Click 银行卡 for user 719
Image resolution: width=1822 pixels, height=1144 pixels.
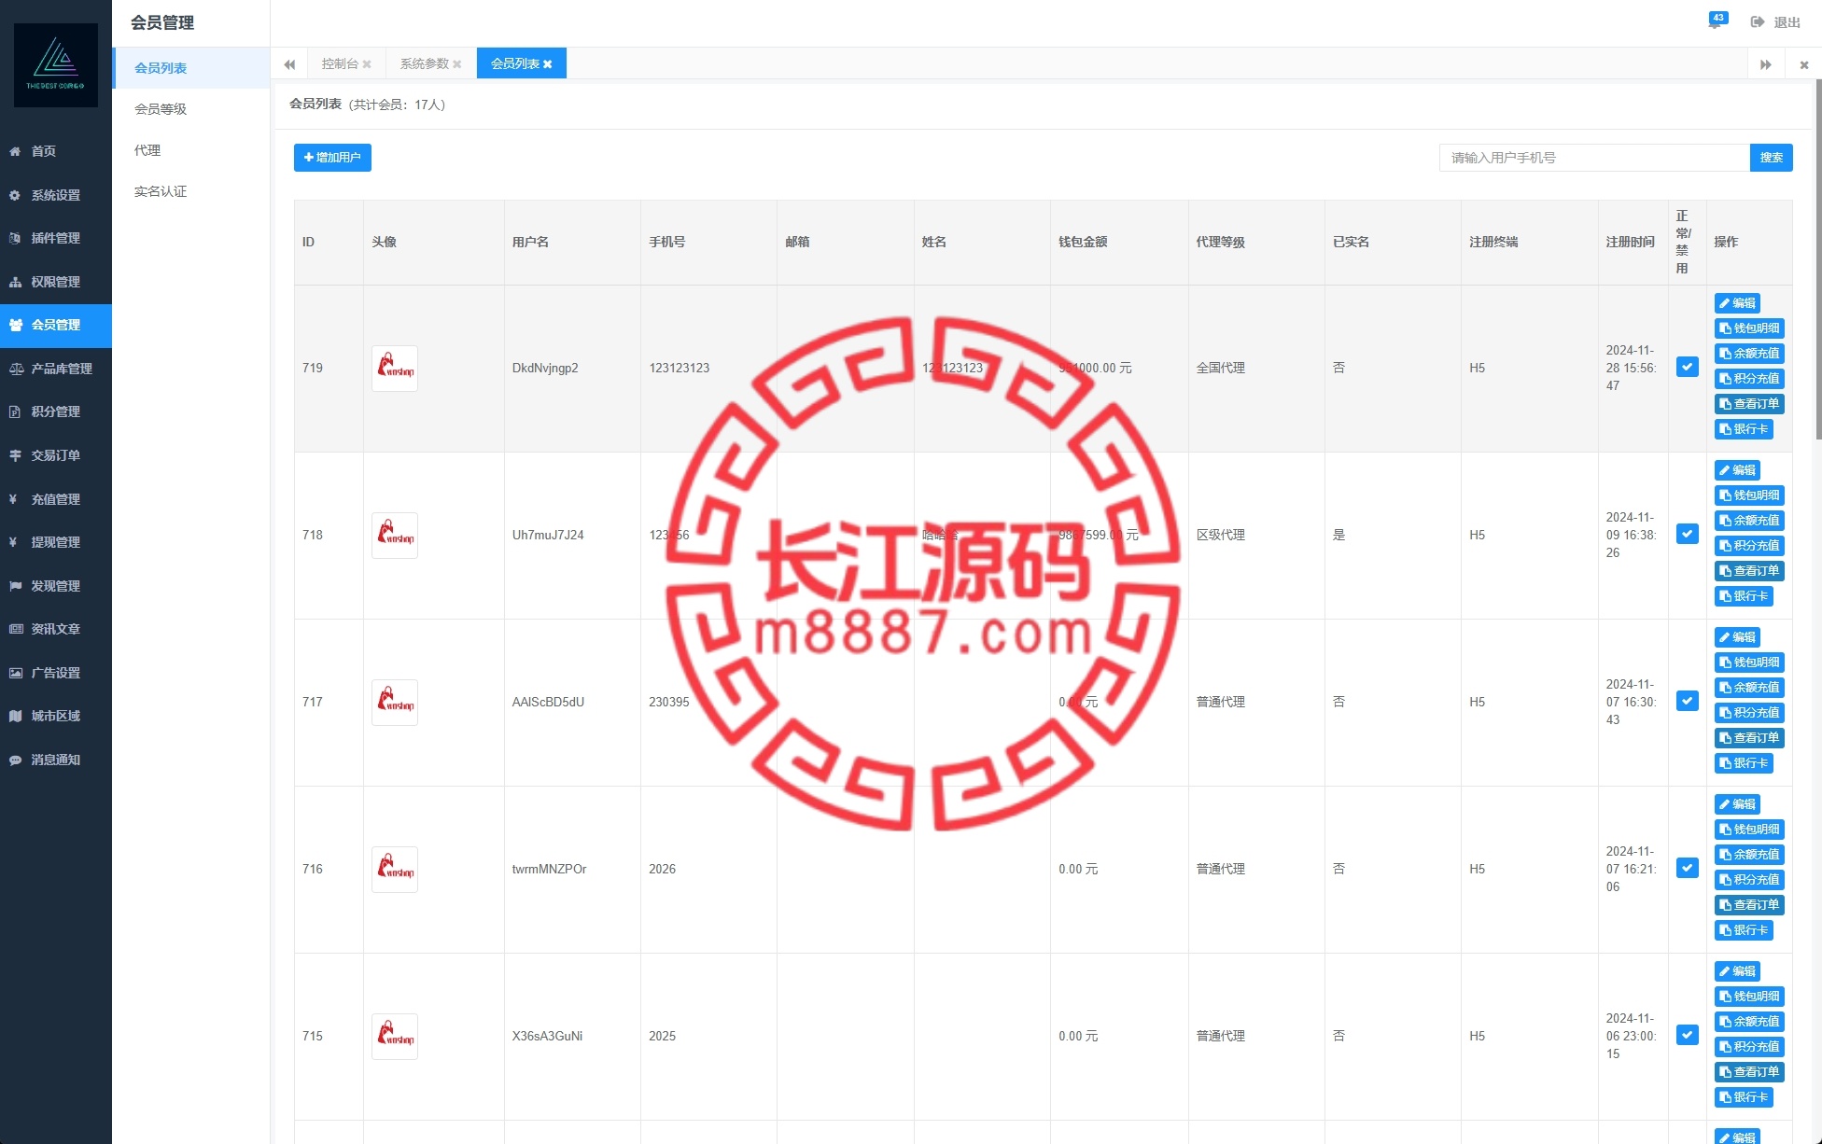(1744, 429)
